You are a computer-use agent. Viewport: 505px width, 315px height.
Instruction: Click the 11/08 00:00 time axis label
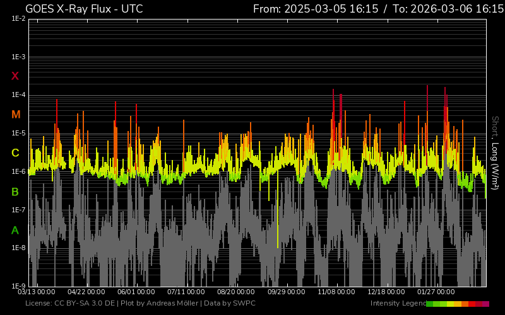click(x=336, y=292)
